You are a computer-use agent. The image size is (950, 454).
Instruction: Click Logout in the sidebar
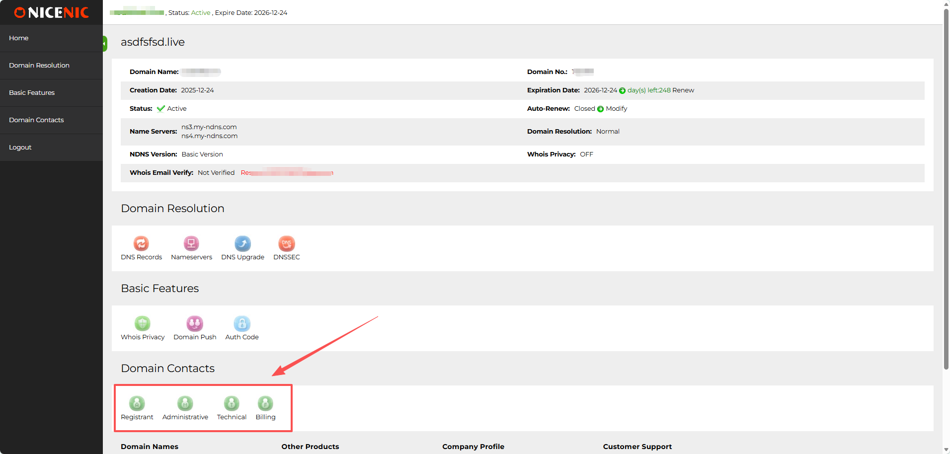tap(20, 148)
